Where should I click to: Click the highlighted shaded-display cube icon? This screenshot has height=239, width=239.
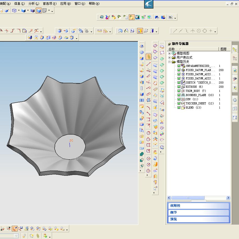(x=39, y=11)
